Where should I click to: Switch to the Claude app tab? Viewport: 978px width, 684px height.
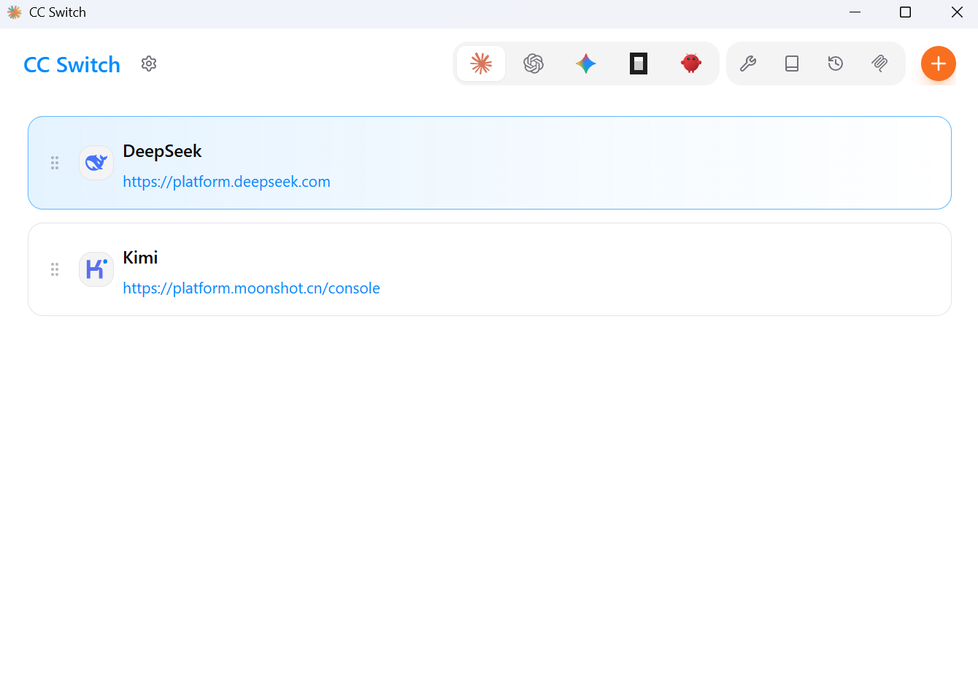coord(481,64)
